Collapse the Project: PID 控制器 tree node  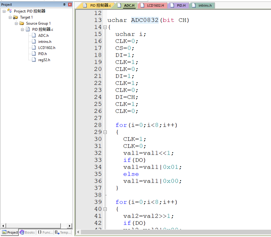click(x=4, y=12)
